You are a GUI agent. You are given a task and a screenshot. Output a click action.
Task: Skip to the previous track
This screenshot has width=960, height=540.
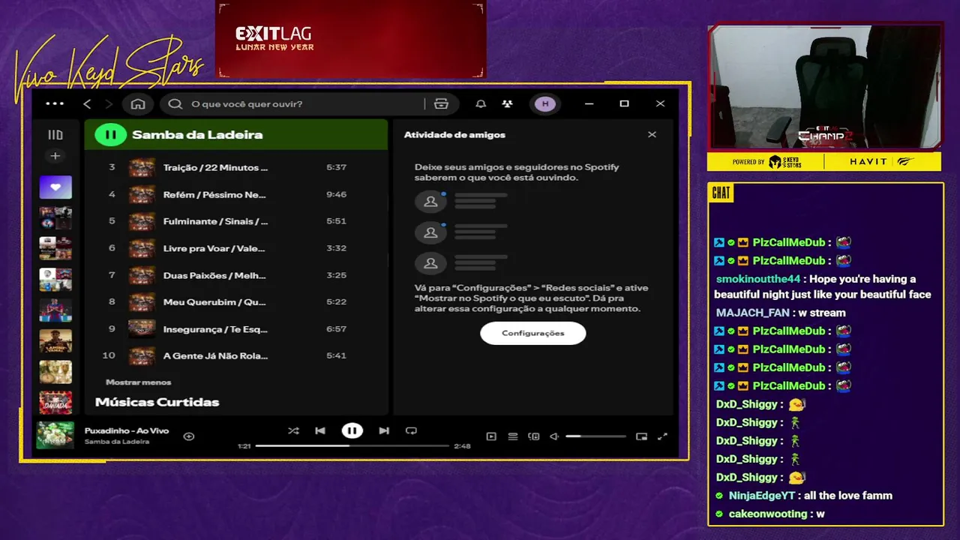coord(320,430)
